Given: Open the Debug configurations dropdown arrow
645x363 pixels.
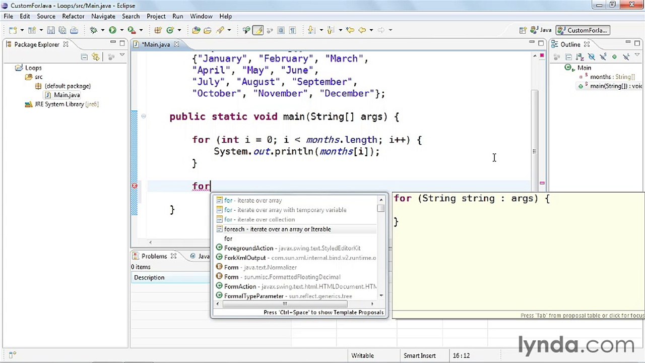Looking at the screenshot, I should pyautogui.click(x=102, y=30).
